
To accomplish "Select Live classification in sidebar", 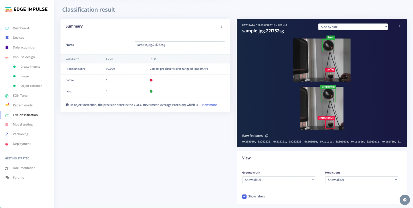I will 25,115.
